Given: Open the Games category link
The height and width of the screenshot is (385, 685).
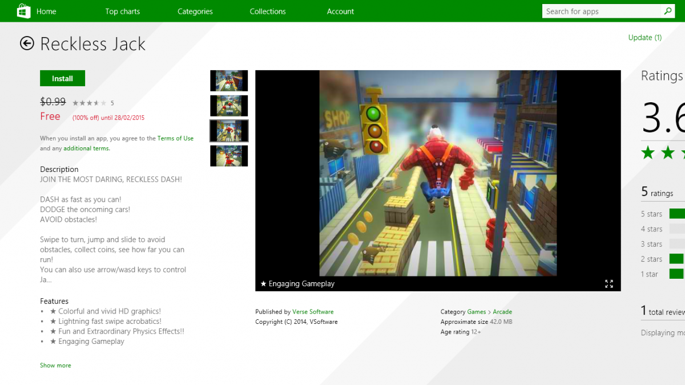Looking at the screenshot, I should [x=477, y=312].
